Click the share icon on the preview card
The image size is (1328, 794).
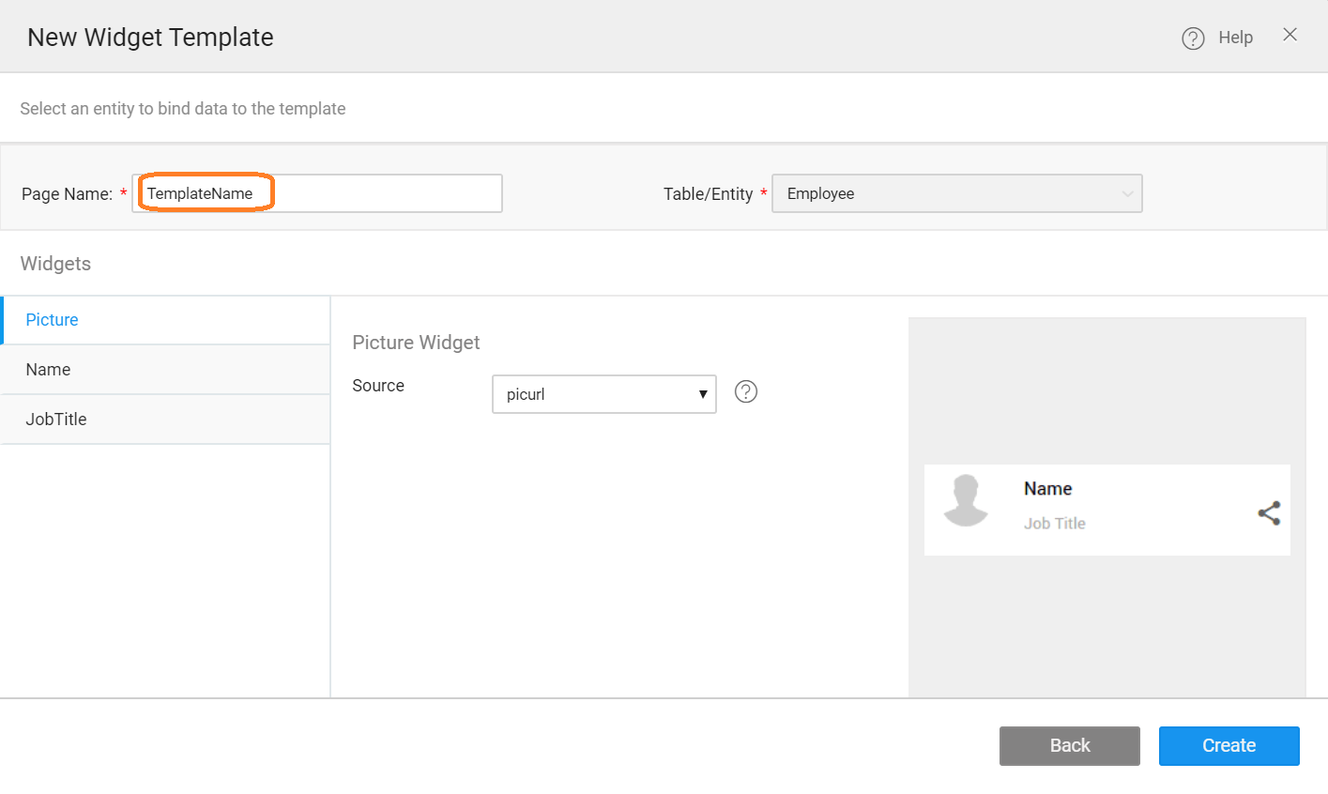(1269, 512)
